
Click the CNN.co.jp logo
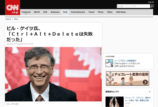(12, 8)
